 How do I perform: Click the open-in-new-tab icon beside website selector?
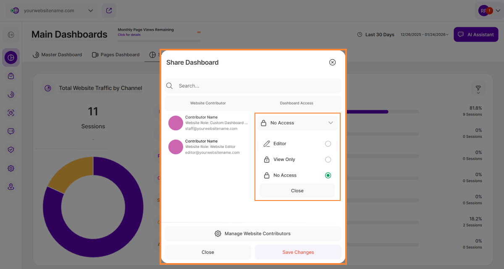(109, 11)
